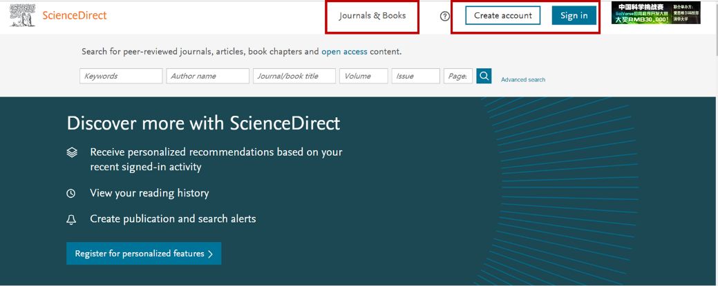Open the Journals & Books menu

coord(372,16)
